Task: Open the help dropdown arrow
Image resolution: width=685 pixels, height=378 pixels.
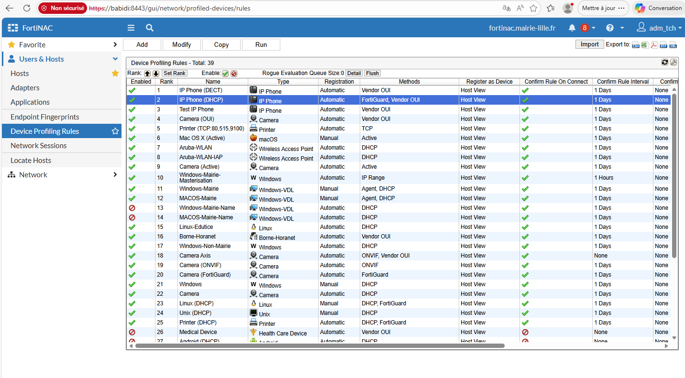Action: pyautogui.click(x=622, y=28)
